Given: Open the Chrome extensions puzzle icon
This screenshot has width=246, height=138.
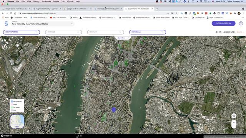Looking at the screenshot, I should [235, 13].
